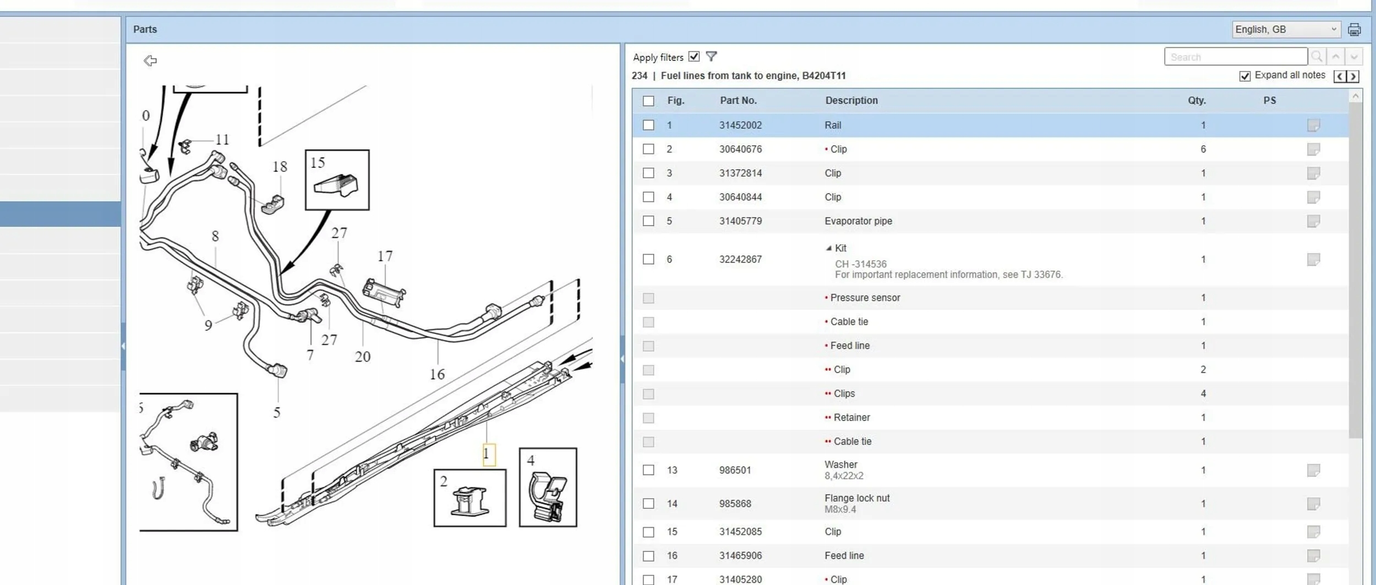The width and height of the screenshot is (1376, 585).
Task: Select callout 1 in the diagram
Action: [x=488, y=455]
